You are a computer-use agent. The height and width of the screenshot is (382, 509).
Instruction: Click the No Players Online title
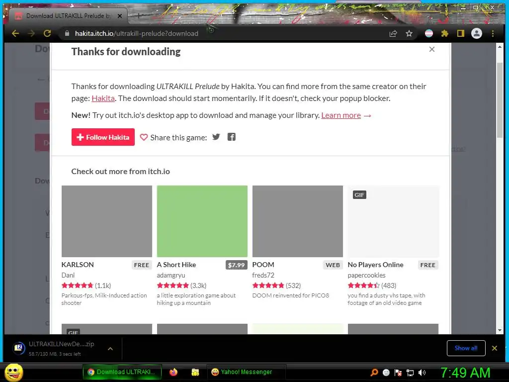click(x=376, y=265)
